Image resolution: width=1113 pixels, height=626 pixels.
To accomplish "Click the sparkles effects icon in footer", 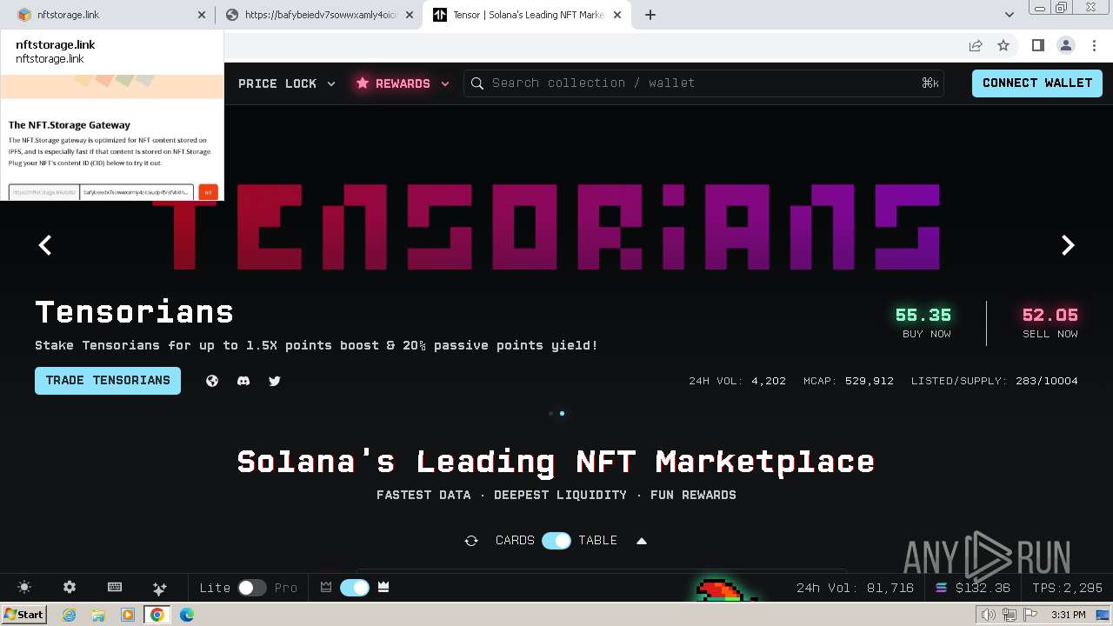I will [159, 588].
